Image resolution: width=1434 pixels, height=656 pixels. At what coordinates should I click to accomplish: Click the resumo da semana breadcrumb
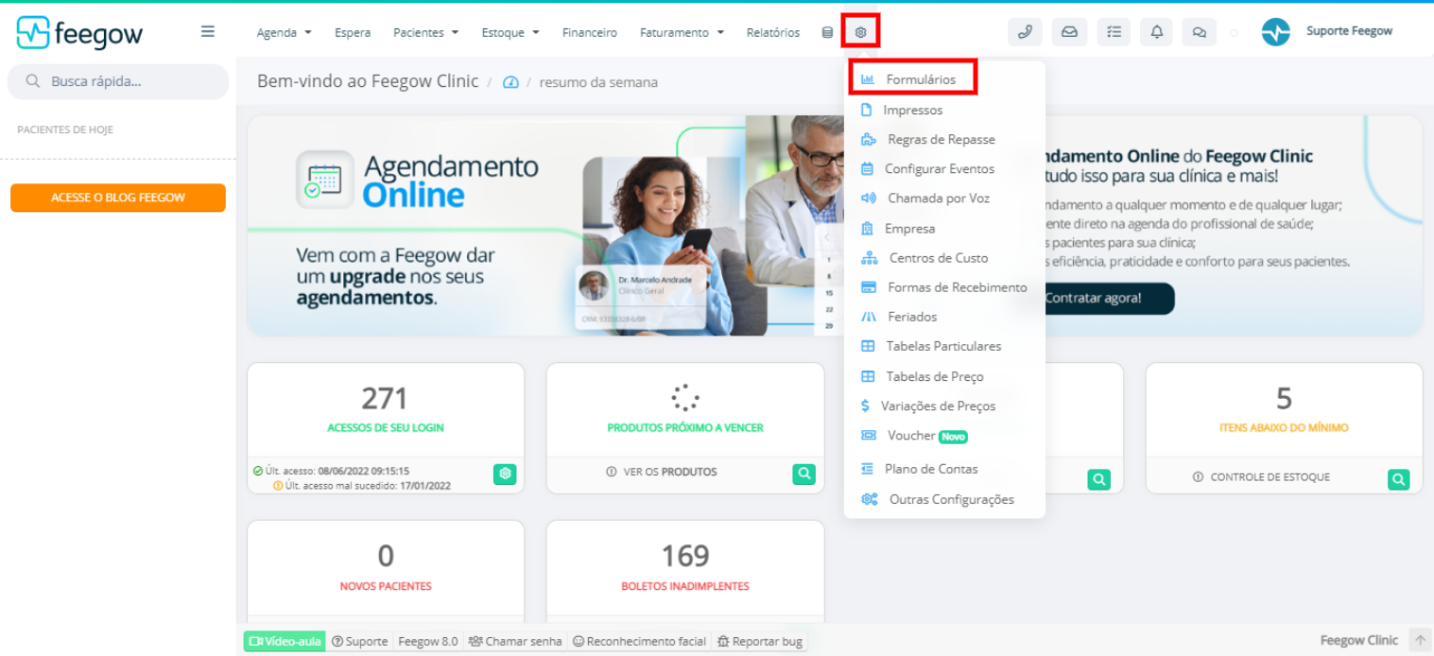click(x=598, y=82)
